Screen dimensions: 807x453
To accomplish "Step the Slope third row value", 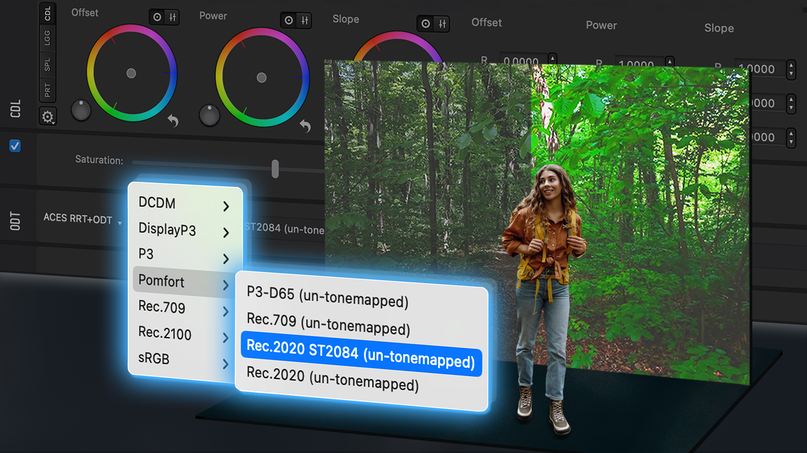I will pos(791,138).
